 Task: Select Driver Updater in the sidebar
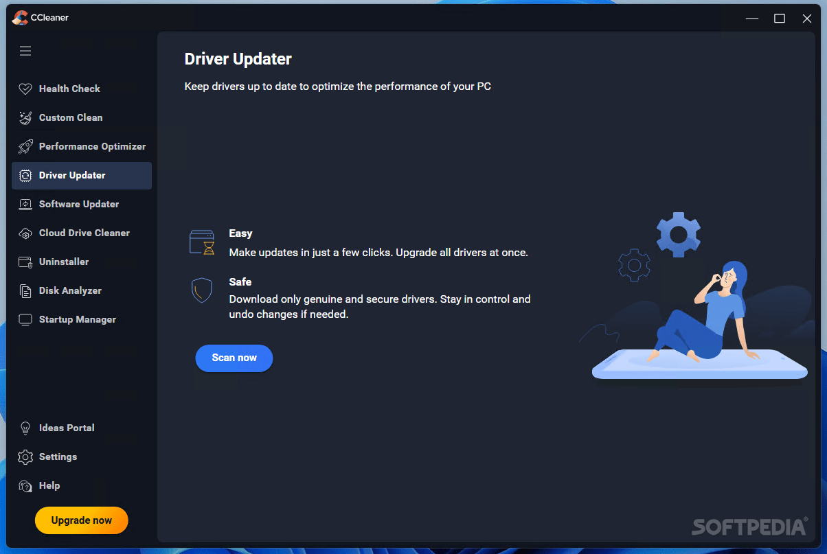click(x=71, y=175)
